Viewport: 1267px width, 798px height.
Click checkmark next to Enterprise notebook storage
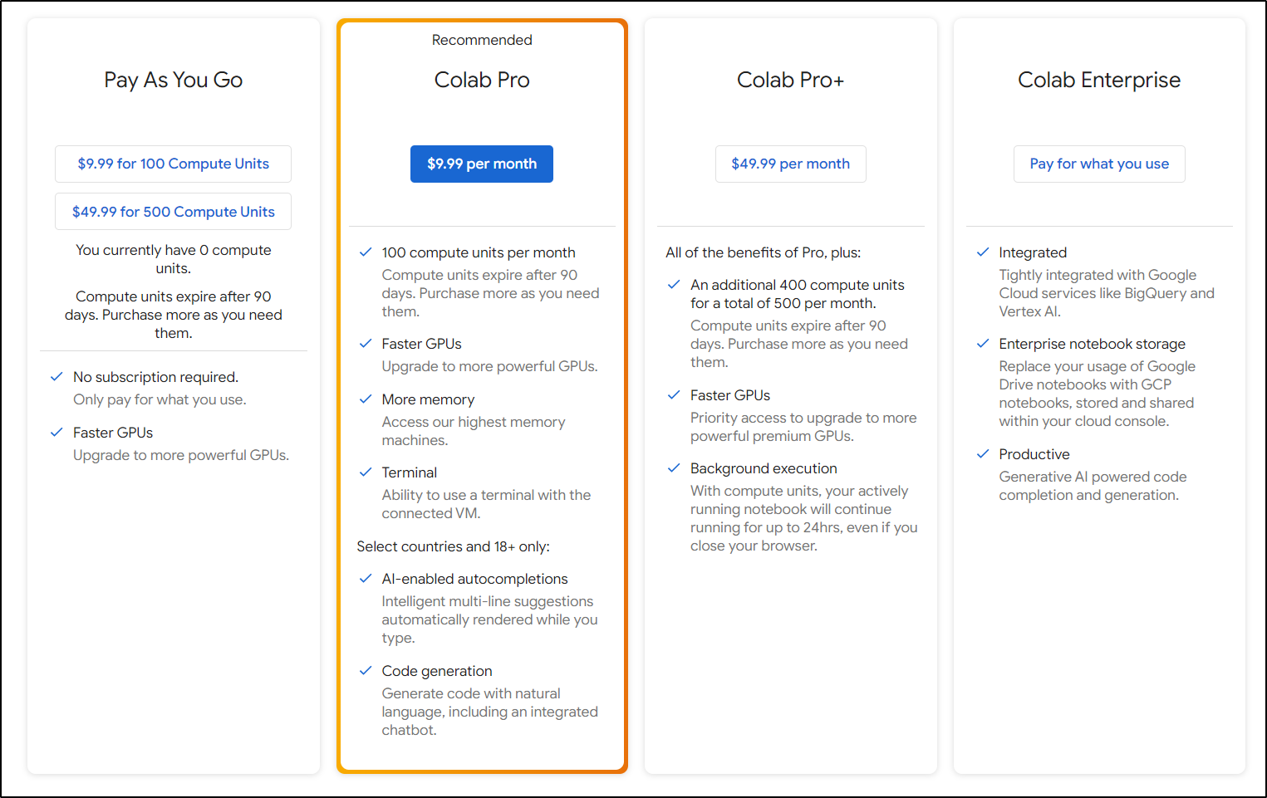tap(983, 344)
